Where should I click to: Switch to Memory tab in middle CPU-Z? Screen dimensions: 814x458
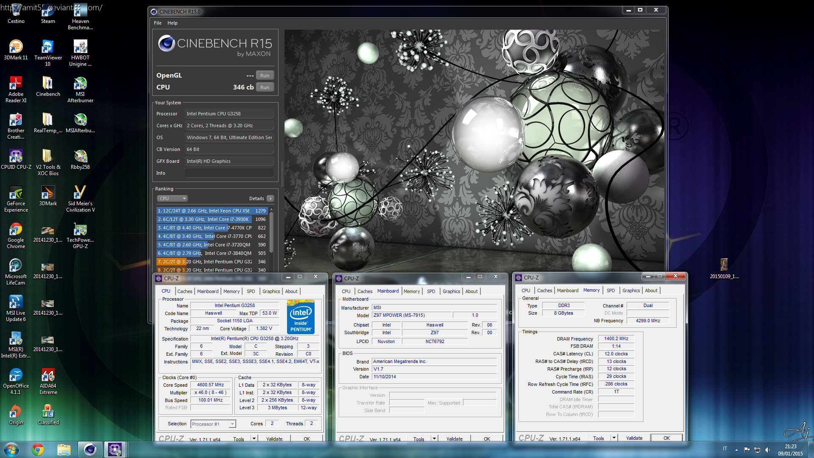point(412,291)
